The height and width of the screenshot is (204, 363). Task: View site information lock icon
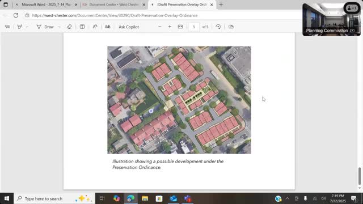27,15
